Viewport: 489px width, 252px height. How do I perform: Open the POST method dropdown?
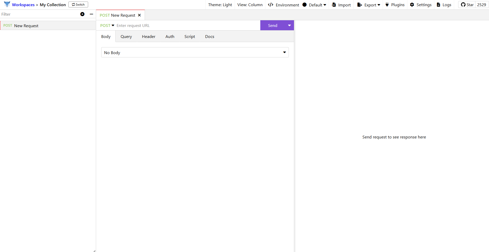107,25
